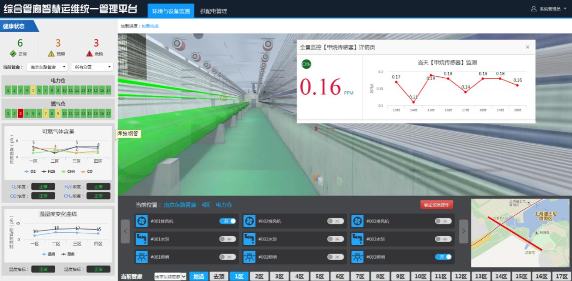Click the 去顶 view button
This screenshot has height=281, width=572.
click(x=219, y=277)
